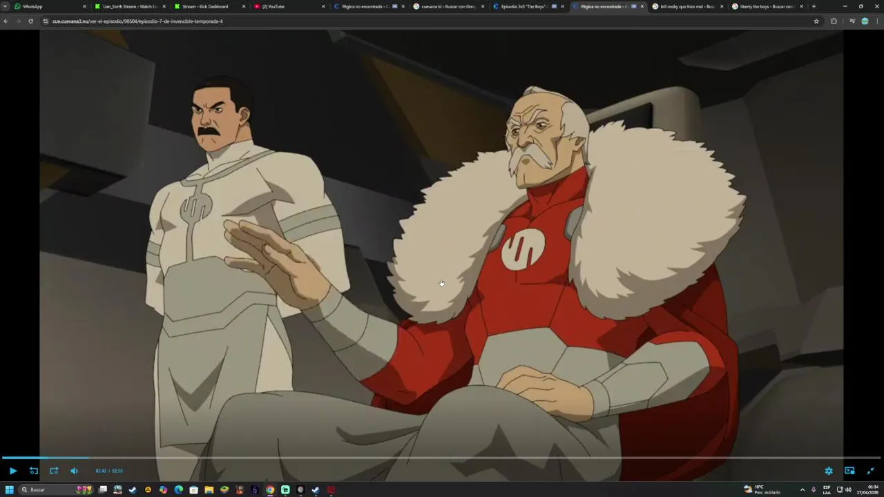Change ESP LAA keyboard language
The height and width of the screenshot is (497, 884).
[827, 489]
